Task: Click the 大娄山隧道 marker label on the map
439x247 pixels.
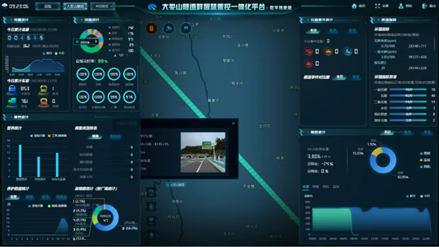Action: [x=176, y=184]
